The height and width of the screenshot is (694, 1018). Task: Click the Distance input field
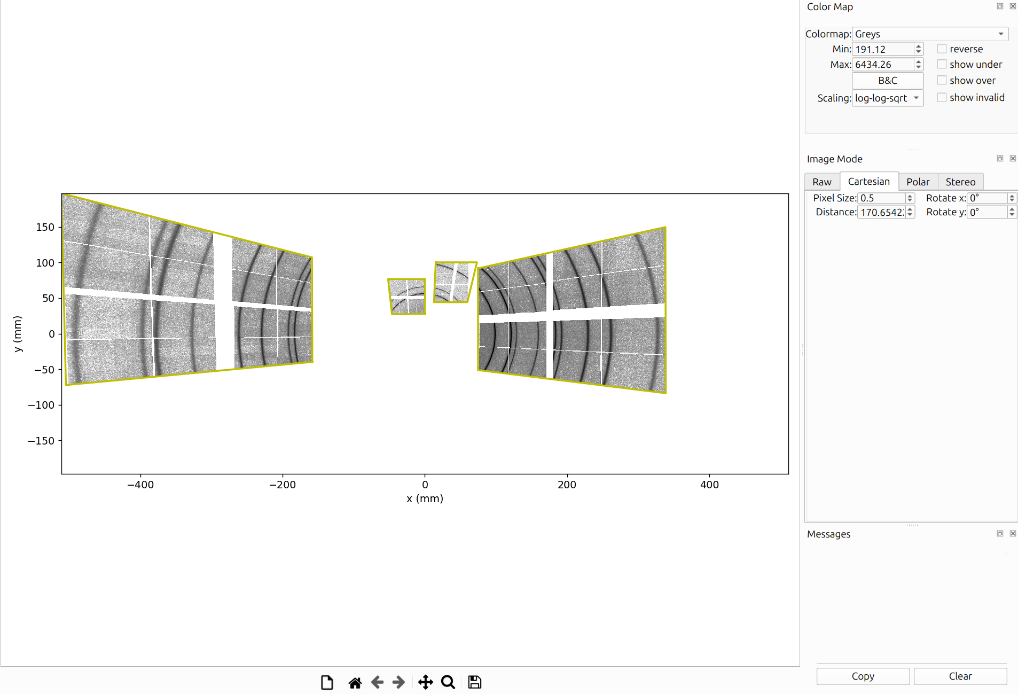click(x=881, y=212)
